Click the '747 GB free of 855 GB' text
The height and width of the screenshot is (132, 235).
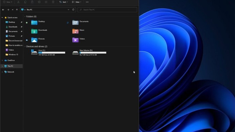(47, 55)
